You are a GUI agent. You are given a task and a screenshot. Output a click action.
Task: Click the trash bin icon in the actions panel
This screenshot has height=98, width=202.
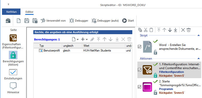coord(189,30)
